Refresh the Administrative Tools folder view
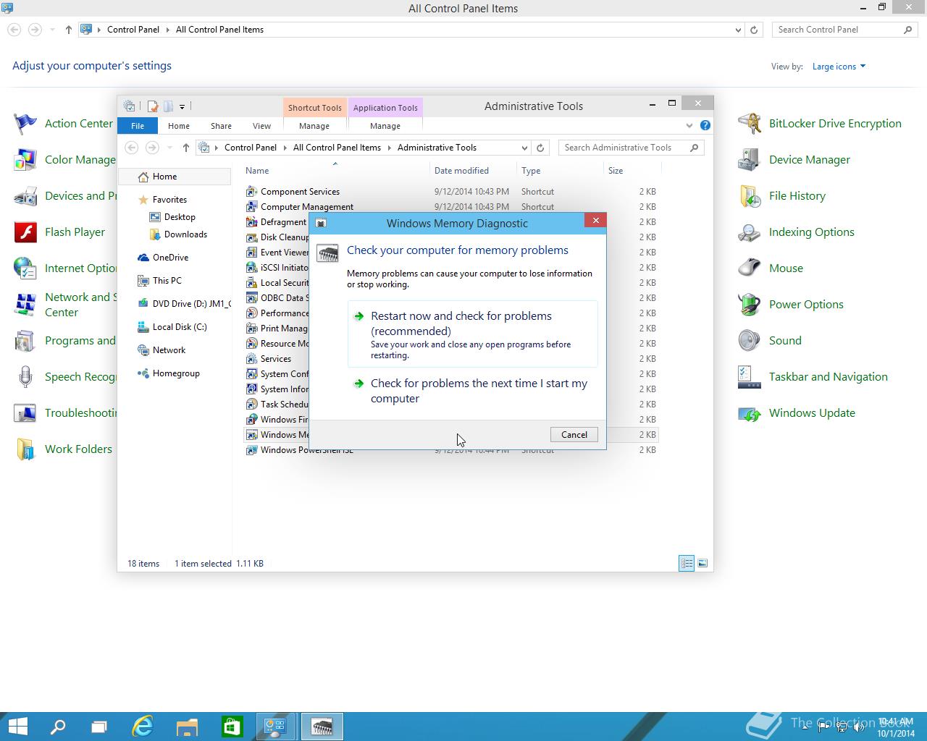 click(540, 148)
